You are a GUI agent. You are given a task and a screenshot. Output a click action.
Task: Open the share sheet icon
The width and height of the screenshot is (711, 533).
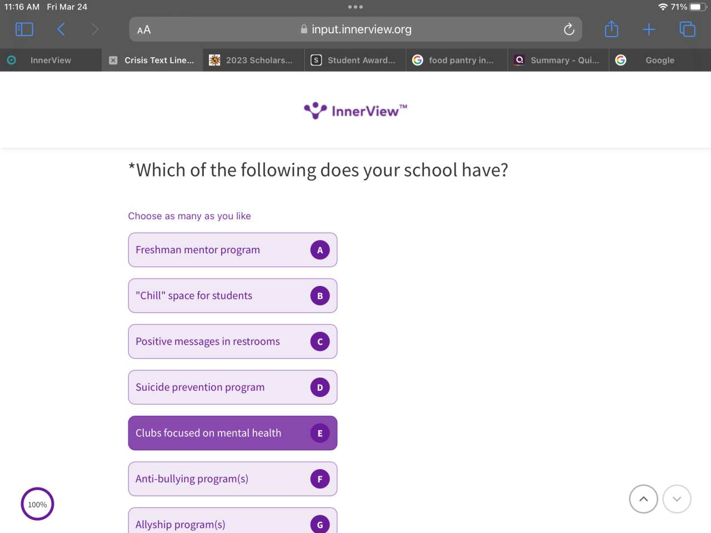point(612,29)
